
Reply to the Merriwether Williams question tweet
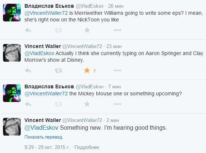click(28, 30)
